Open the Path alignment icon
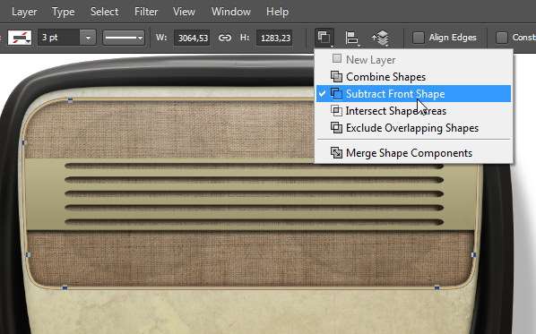536x334 pixels. click(351, 38)
